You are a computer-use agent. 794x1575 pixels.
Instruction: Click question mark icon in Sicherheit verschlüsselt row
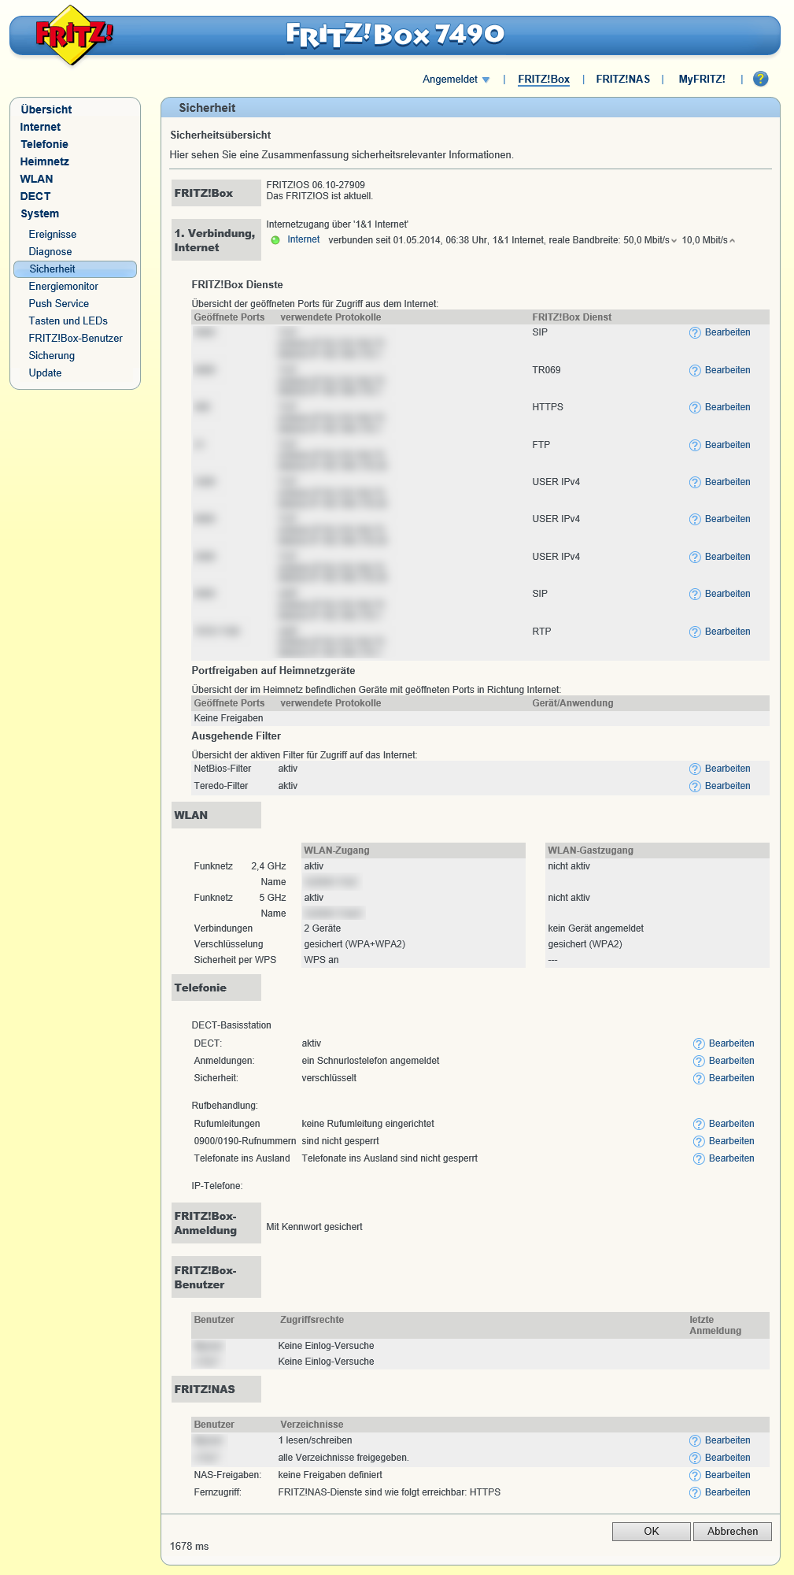click(699, 1078)
